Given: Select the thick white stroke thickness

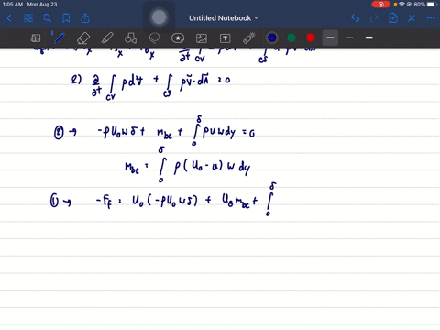Looking at the screenshot, I should click(x=369, y=38).
